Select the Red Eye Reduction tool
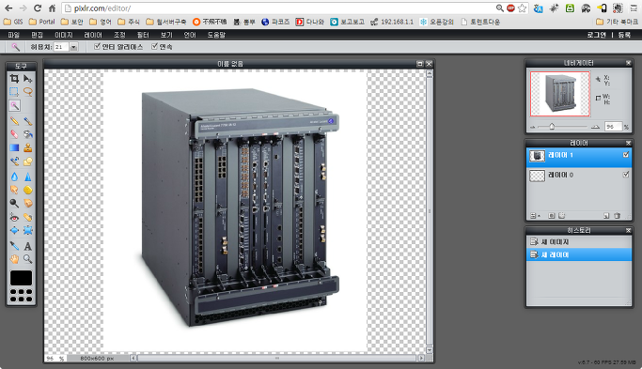 click(14, 217)
